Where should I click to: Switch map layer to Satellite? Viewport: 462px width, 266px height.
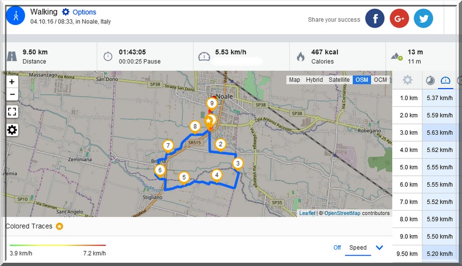[x=339, y=80]
